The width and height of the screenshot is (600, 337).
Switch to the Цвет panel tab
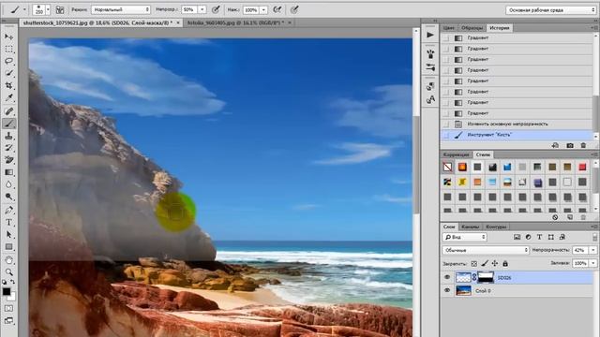(448, 28)
